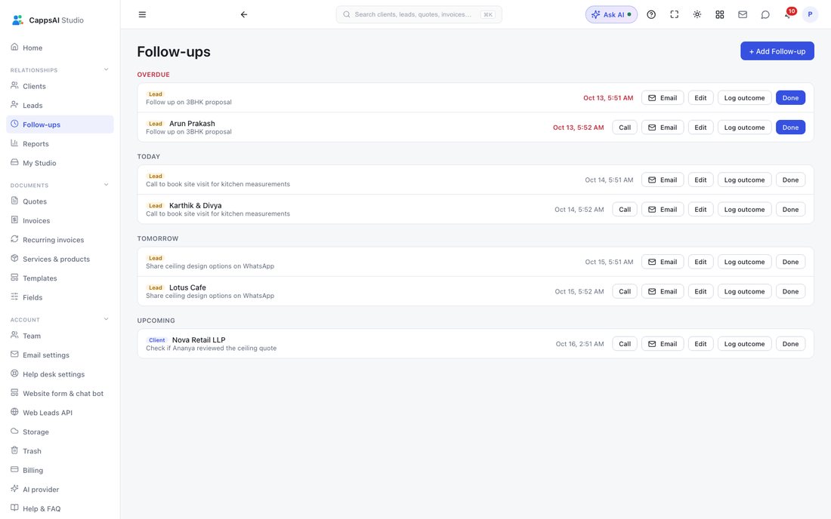Edit the Lotus Cafe follow-up
Image resolution: width=831 pixels, height=519 pixels.
(700, 291)
